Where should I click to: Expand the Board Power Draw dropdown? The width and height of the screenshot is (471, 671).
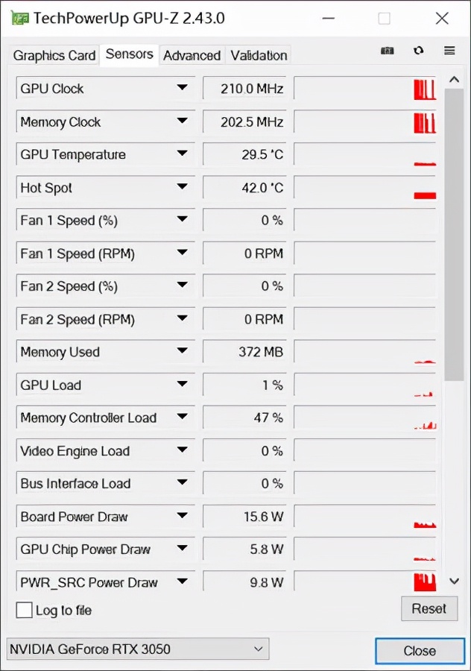182,517
